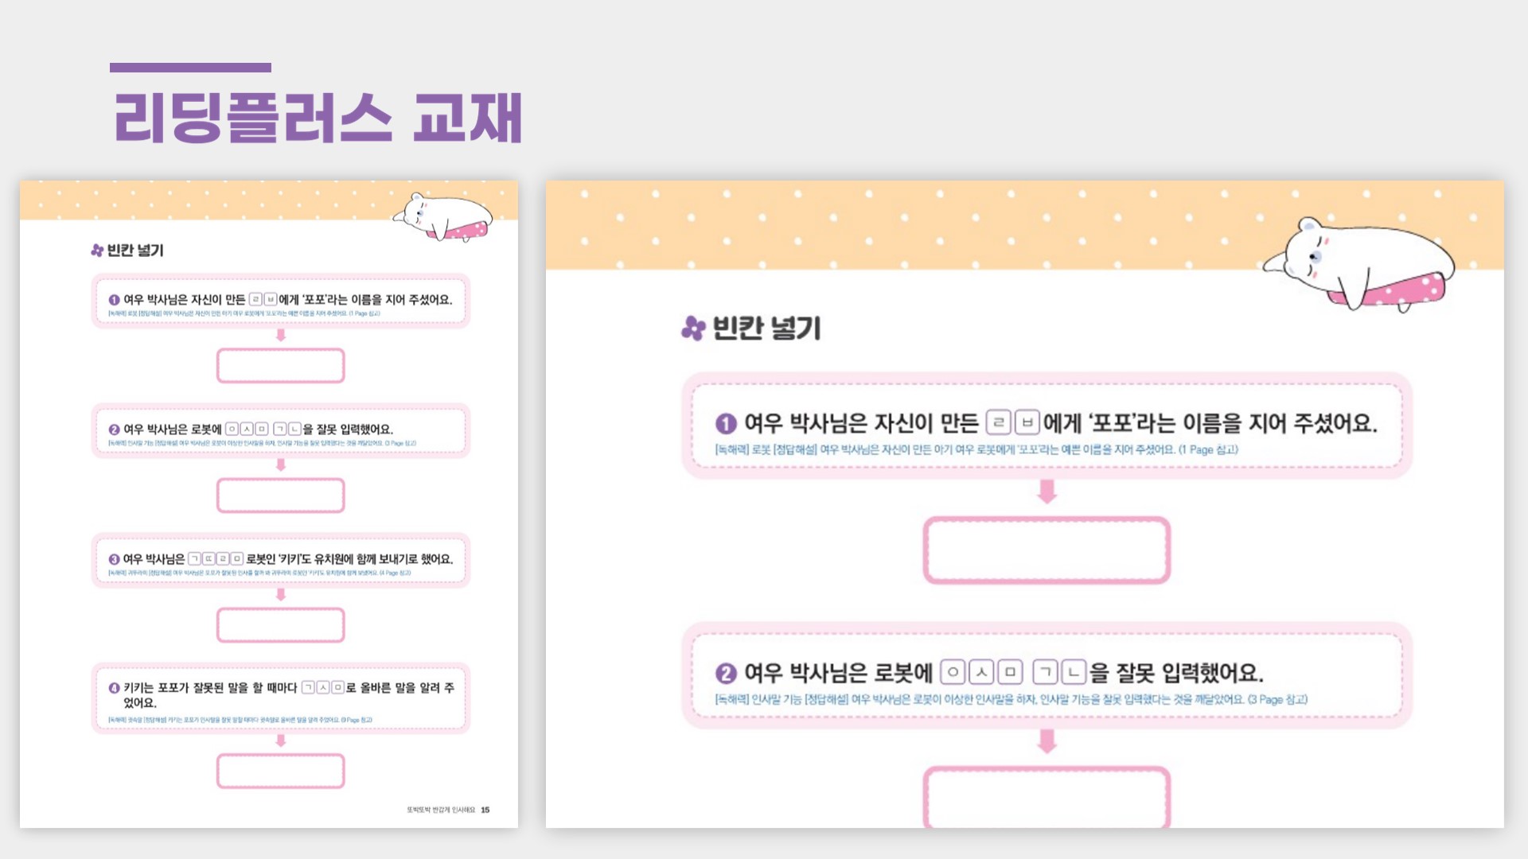Click the pink down arrow under enlarged question 1

pyautogui.click(x=1047, y=492)
